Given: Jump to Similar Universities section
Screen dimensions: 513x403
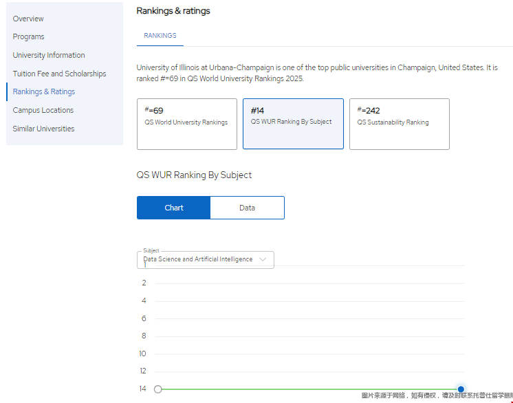Looking at the screenshot, I should pyautogui.click(x=43, y=129).
